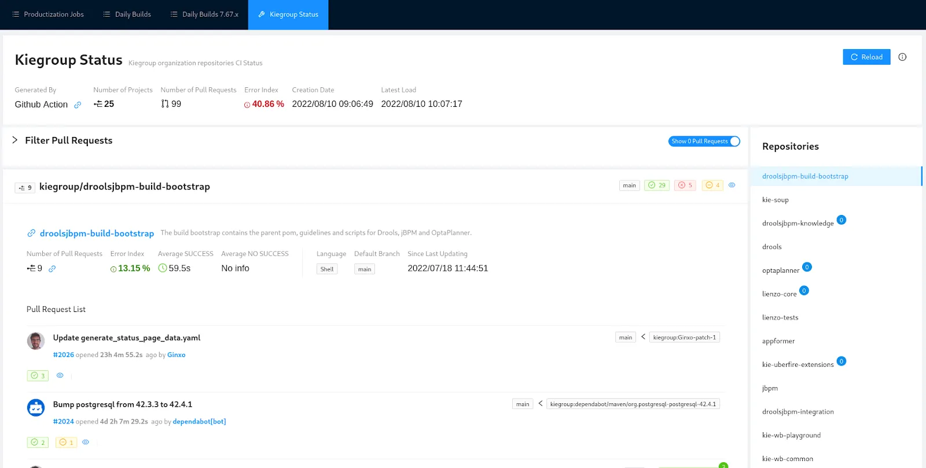Select droolsjbpm-knowledge repository
The height and width of the screenshot is (468, 926).
(798, 224)
